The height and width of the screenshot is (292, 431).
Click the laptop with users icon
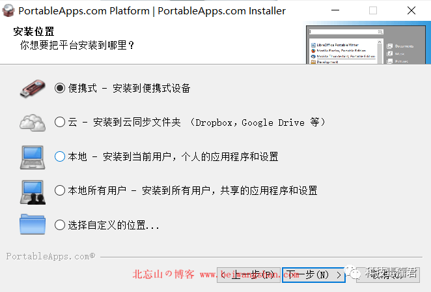coord(33,192)
